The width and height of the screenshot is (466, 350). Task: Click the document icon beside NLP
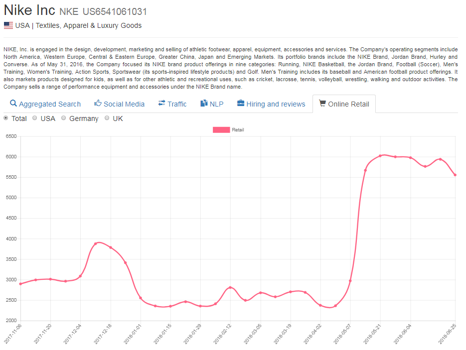coord(204,103)
